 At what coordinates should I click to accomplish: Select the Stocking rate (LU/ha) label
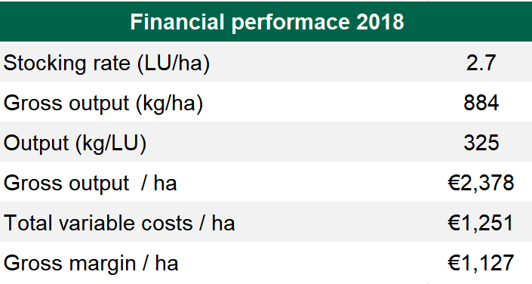click(x=106, y=63)
